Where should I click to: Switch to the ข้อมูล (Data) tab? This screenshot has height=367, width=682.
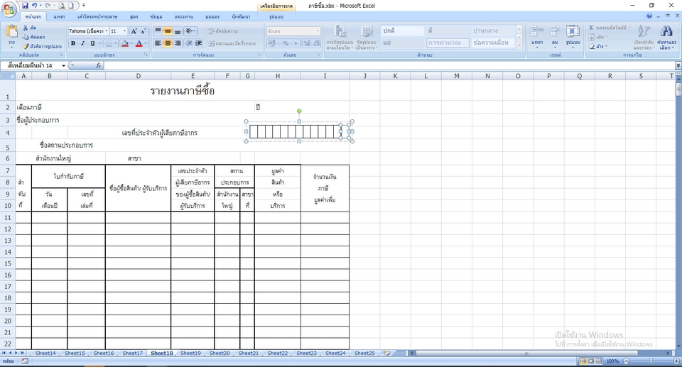click(x=156, y=16)
